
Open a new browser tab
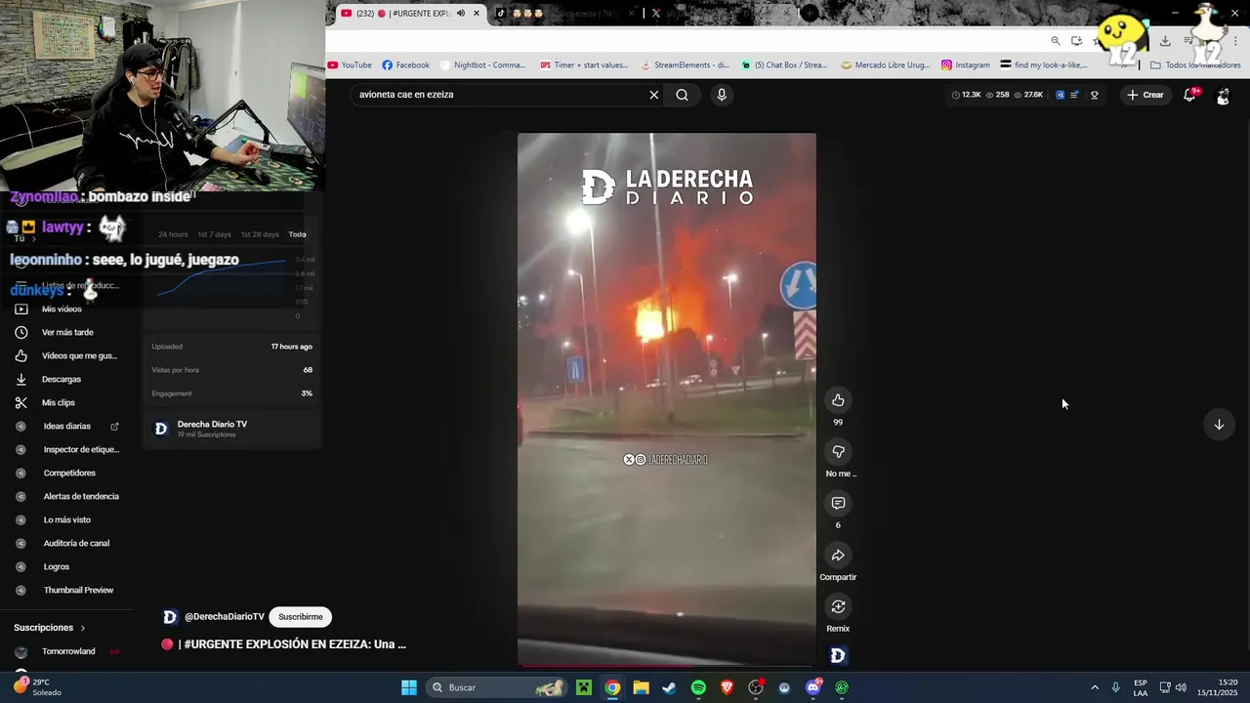pos(810,14)
